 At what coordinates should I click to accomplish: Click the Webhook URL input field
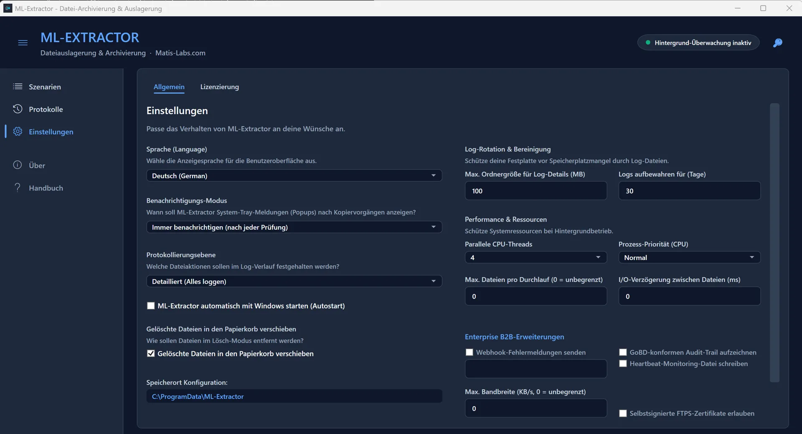536,369
